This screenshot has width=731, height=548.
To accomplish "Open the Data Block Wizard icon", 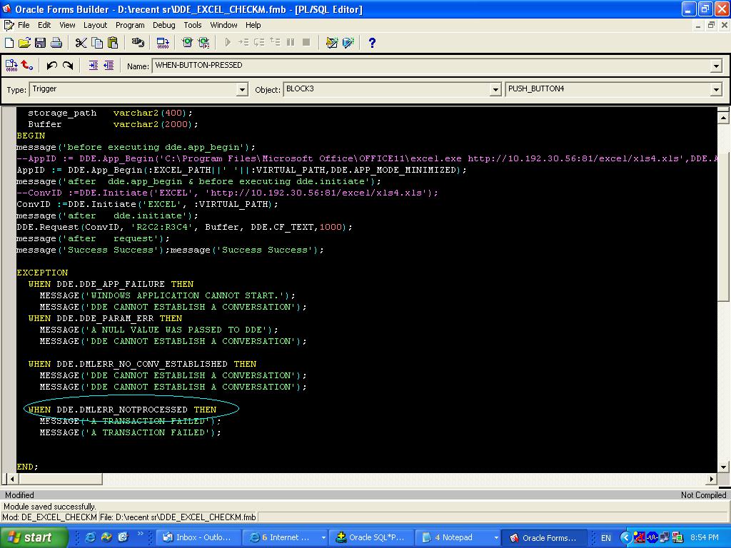I will [x=348, y=43].
